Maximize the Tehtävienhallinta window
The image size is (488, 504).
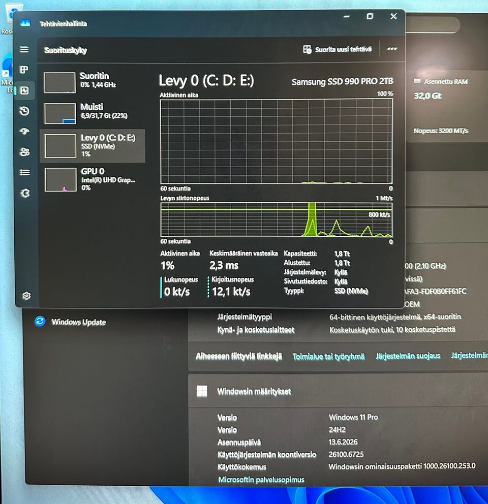[x=370, y=16]
